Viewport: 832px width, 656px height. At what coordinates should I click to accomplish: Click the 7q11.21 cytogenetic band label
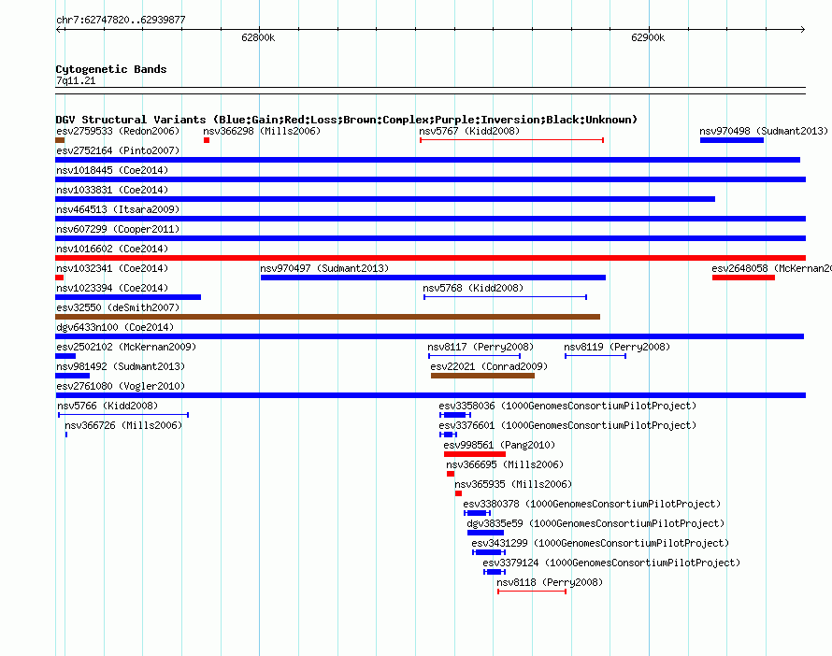pyautogui.click(x=76, y=80)
